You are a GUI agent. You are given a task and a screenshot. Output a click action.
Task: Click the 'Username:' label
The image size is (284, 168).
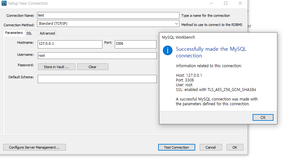(x=25, y=55)
